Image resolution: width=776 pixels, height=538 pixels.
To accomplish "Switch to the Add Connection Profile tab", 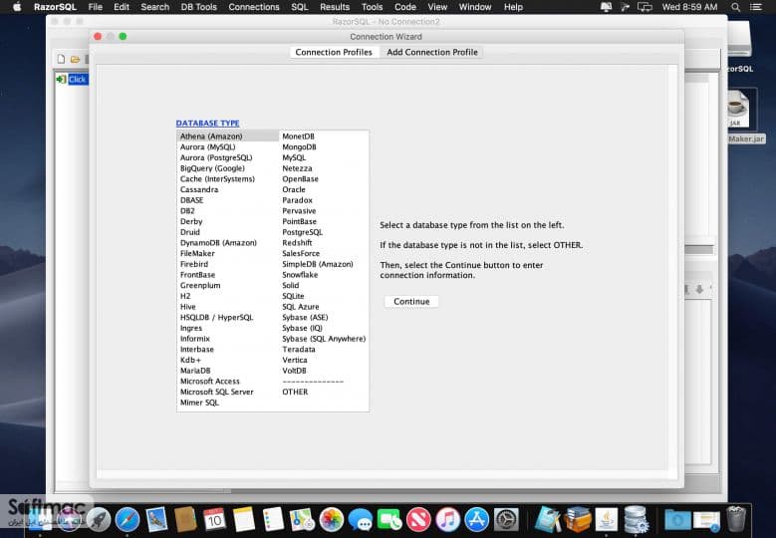I will (x=432, y=52).
